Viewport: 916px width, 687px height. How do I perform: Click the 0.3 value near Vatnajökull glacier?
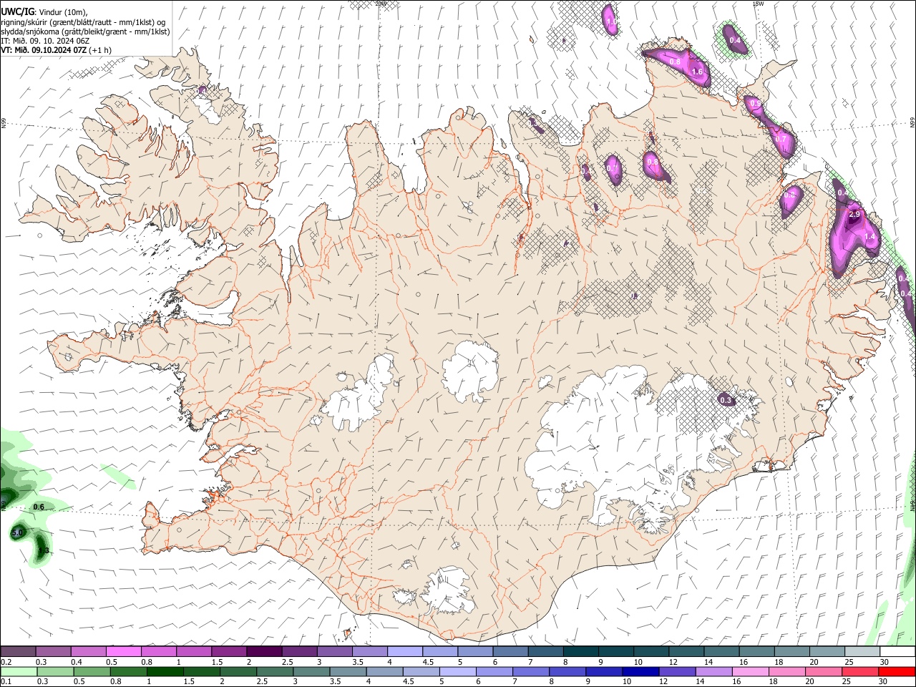point(726,400)
